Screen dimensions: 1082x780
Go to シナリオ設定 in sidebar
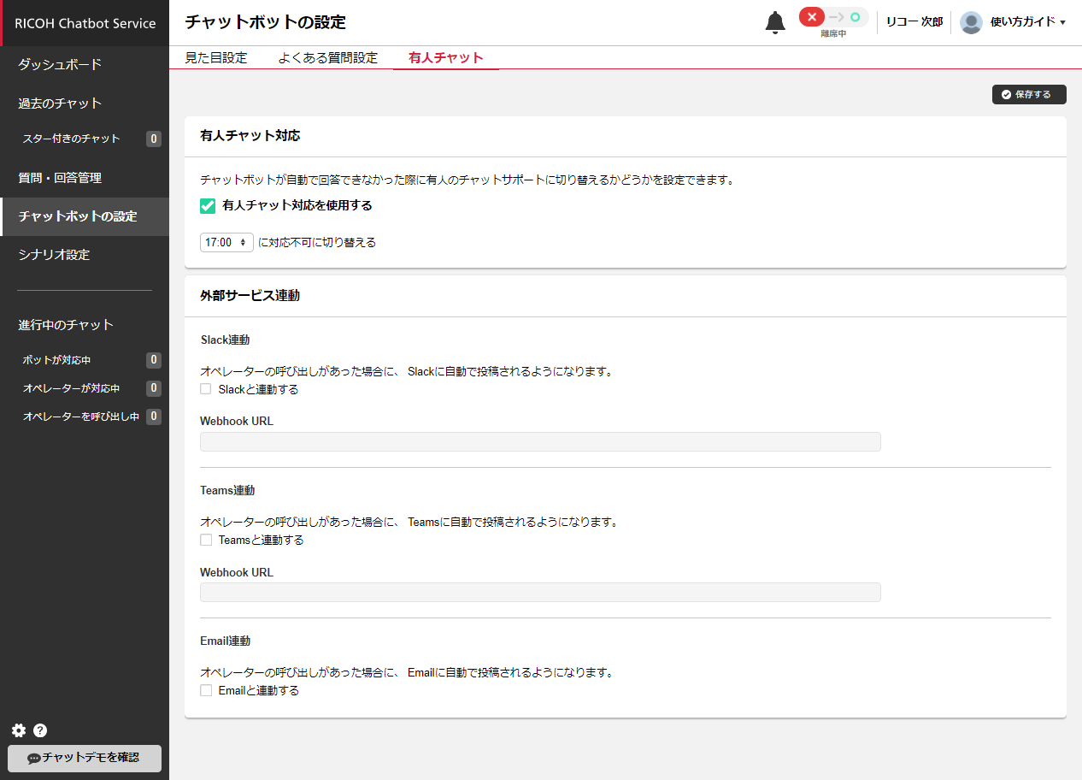tap(54, 255)
